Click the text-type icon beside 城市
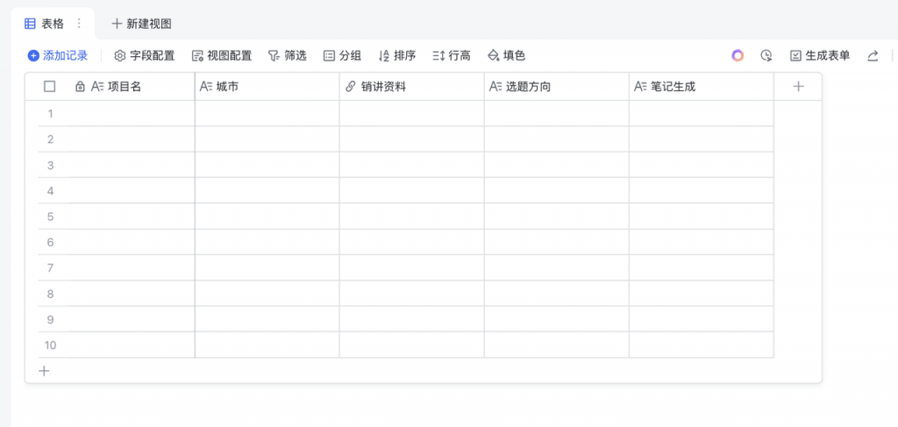The height and width of the screenshot is (427, 898). [x=206, y=87]
